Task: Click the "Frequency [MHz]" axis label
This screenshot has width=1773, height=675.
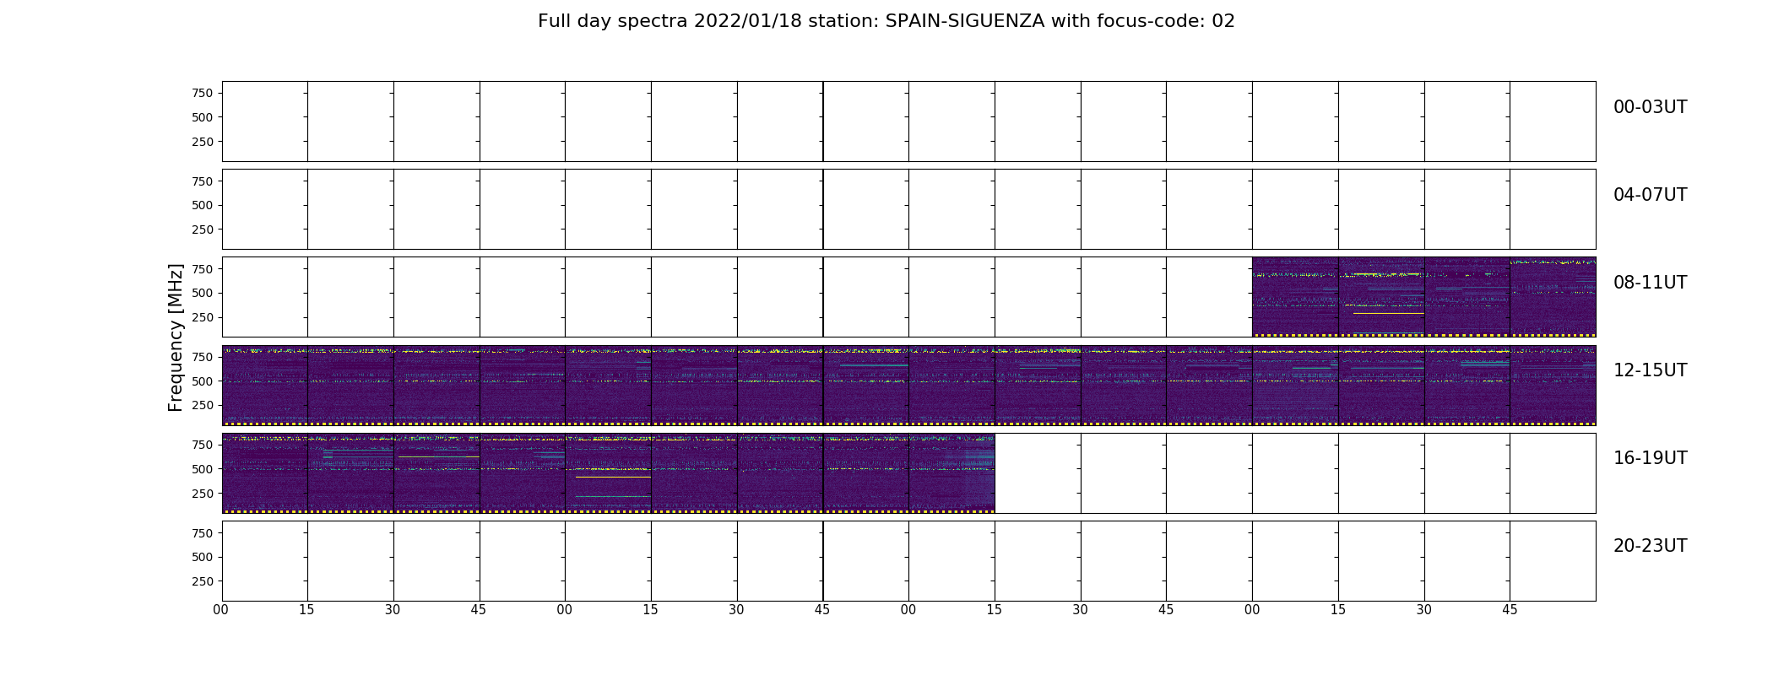Action: pyautogui.click(x=176, y=337)
